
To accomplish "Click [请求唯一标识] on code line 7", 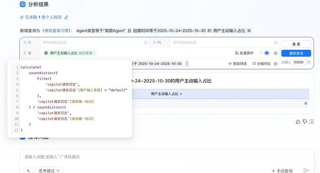I will click(x=82, y=102).
